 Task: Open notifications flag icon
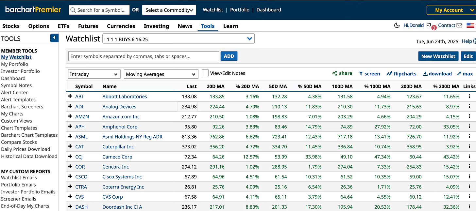pyautogui.click(x=429, y=25)
